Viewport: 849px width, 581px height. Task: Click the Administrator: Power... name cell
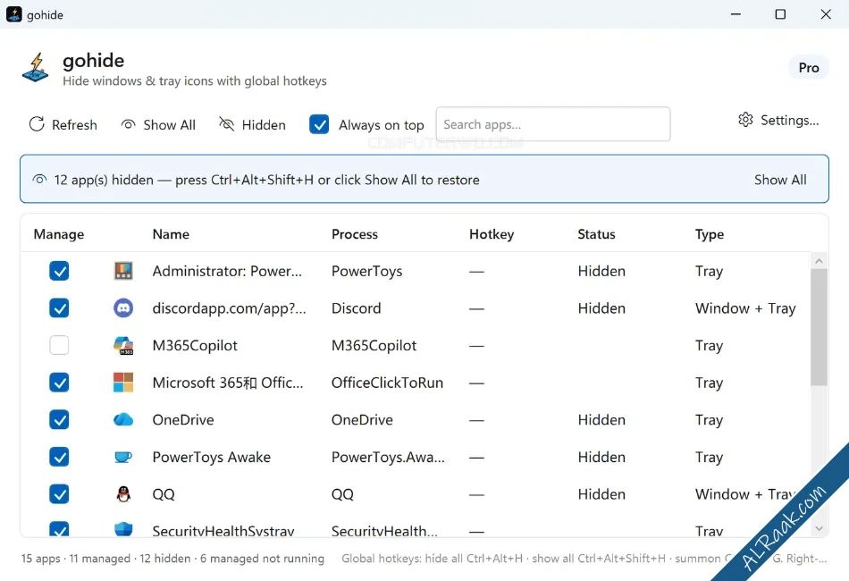pyautogui.click(x=227, y=271)
